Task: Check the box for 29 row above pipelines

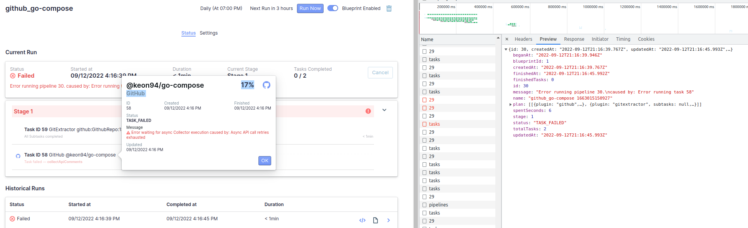Action: [x=424, y=197]
